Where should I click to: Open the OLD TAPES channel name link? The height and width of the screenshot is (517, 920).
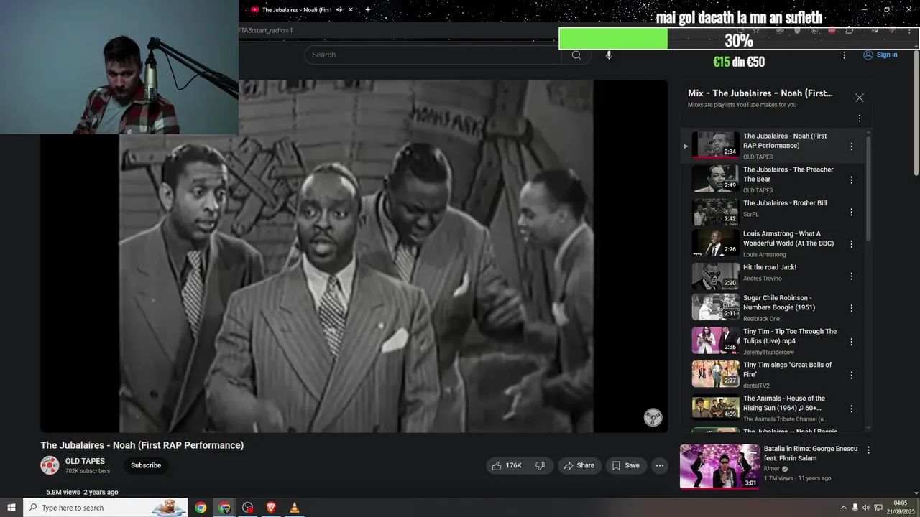coord(85,461)
